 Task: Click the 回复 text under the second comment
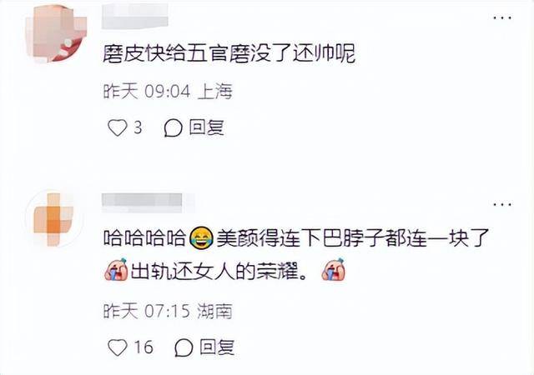coord(217,347)
